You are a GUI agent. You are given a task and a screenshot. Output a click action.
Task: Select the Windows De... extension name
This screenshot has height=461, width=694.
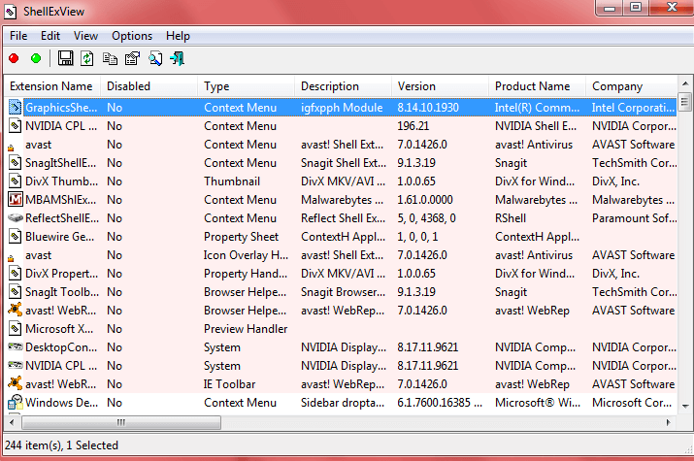61,403
